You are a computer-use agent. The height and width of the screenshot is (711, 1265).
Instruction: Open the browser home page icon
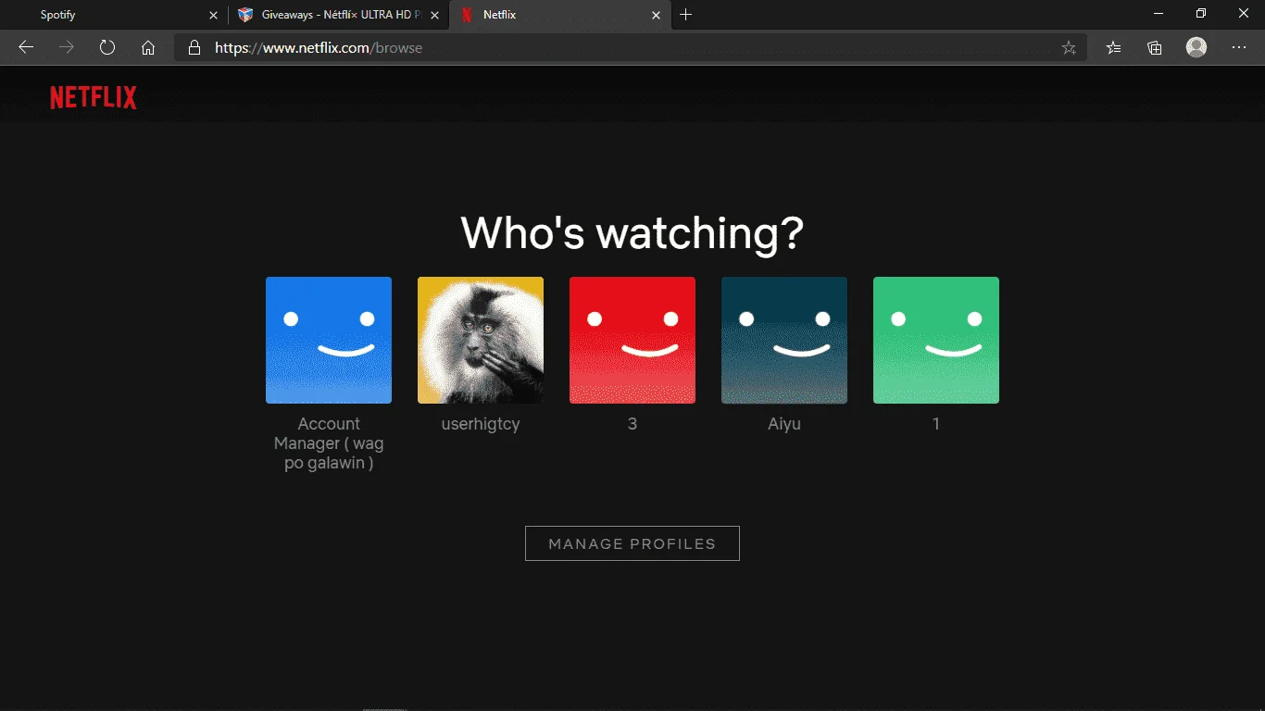148,47
